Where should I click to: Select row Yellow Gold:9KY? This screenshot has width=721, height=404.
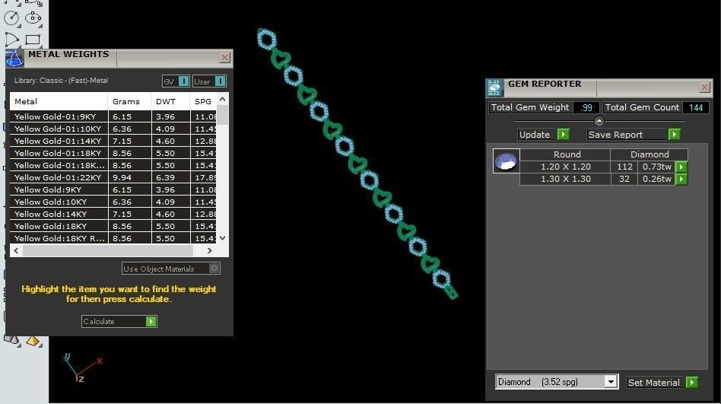(113, 189)
